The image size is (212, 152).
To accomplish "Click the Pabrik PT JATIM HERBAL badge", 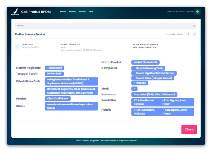I will point(163,112).
